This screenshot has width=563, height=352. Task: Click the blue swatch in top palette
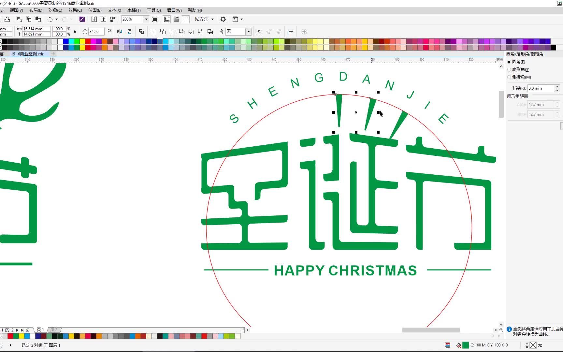coord(66,41)
